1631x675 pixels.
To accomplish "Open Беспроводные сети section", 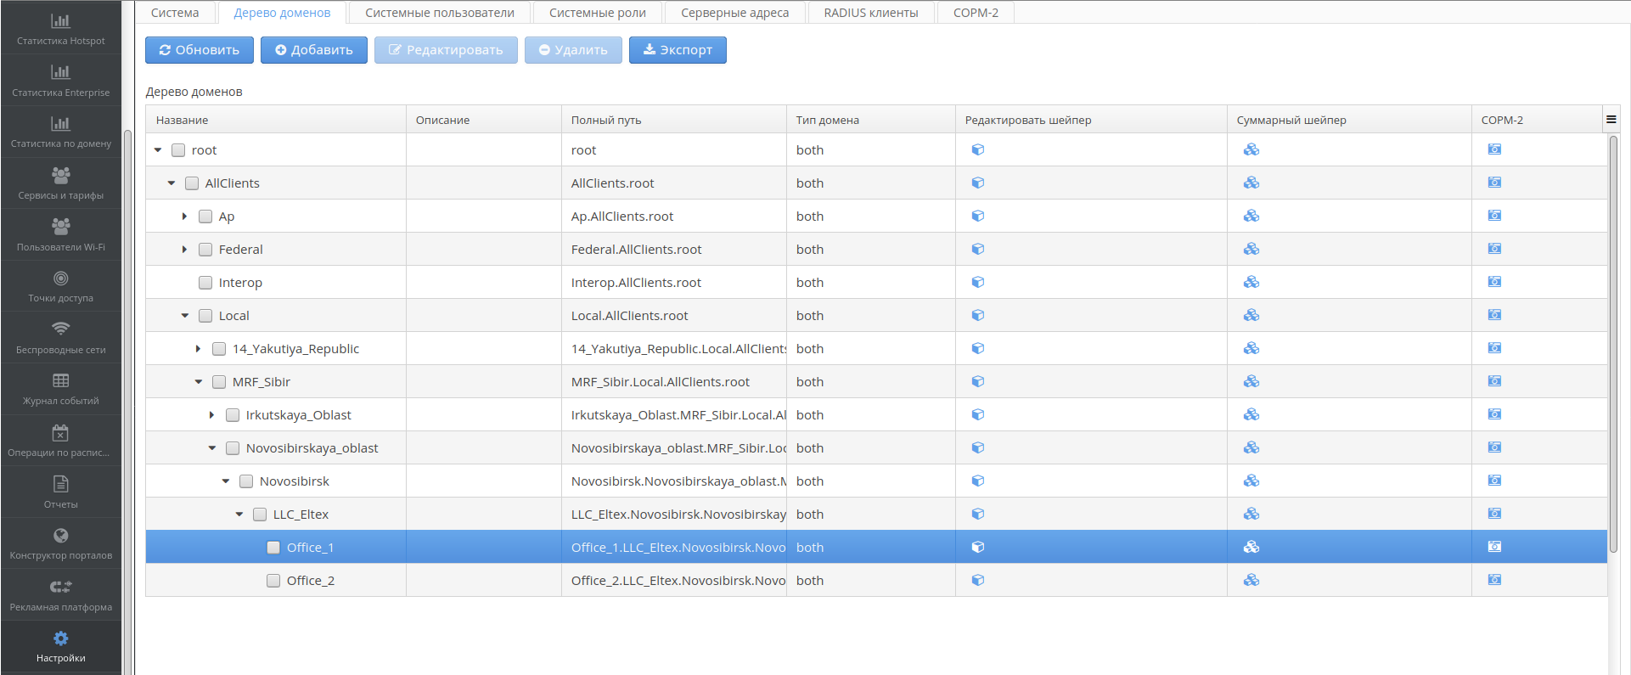I will point(61,338).
